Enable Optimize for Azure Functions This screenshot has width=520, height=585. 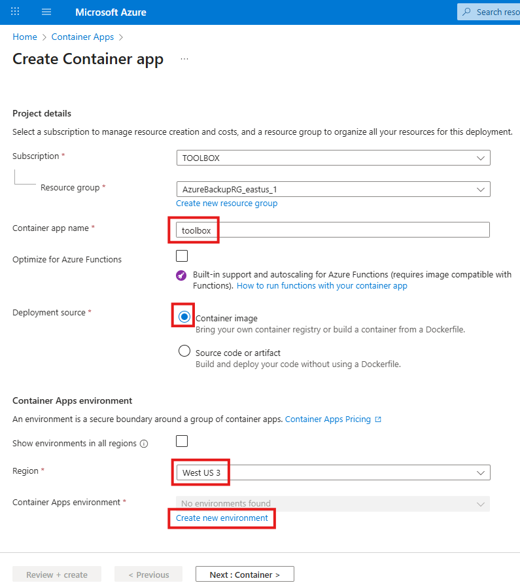tap(181, 255)
